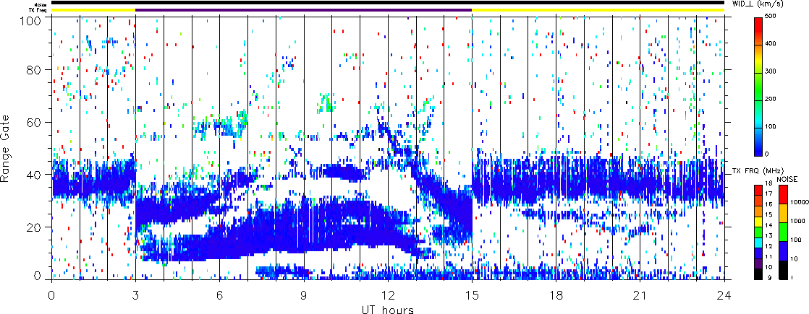This screenshot has height=314, width=809.
Task: Click the 24 tick label on the time axis
Action: 724,295
